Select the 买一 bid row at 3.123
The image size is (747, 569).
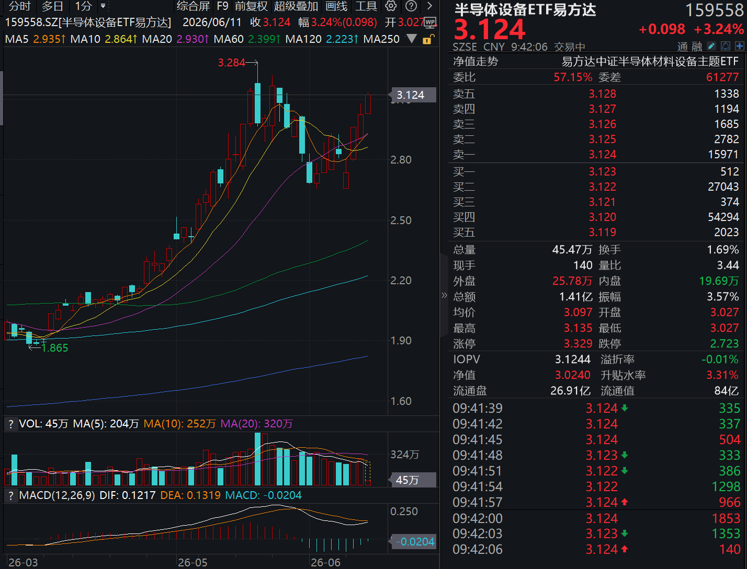[596, 171]
